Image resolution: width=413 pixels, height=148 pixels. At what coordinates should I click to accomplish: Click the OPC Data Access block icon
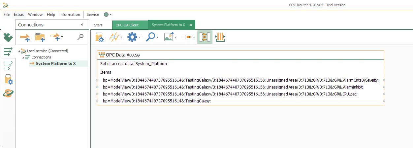coord(102,55)
